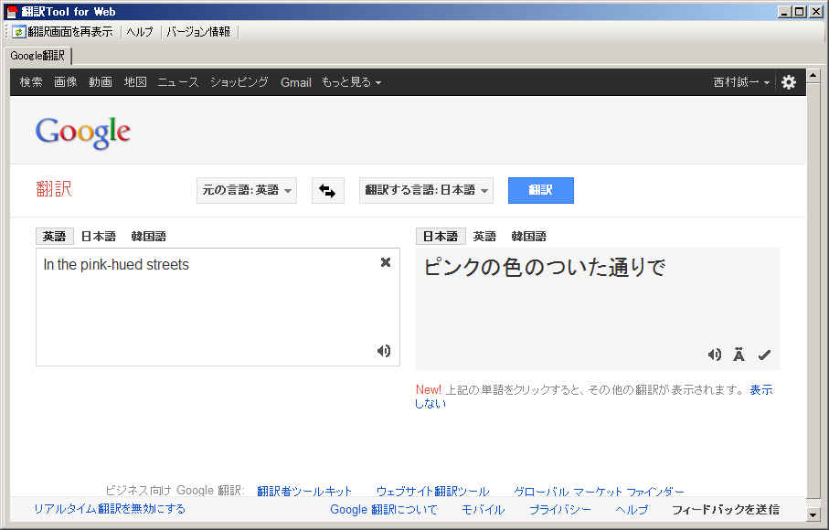Click the 翻訳画面を再表示 refresh icon
The width and height of the screenshot is (829, 530).
[18, 32]
